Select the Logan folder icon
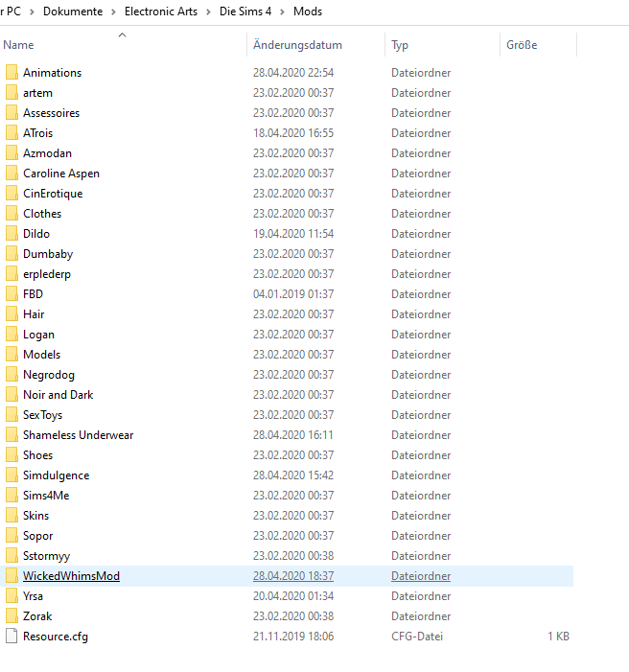629x672 pixels. [x=12, y=335]
